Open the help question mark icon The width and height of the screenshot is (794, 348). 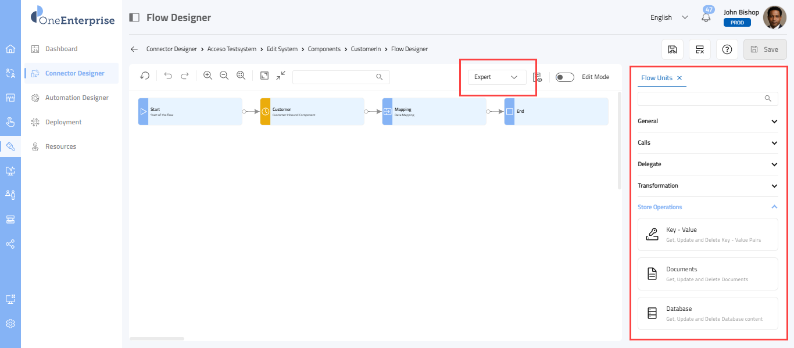727,49
